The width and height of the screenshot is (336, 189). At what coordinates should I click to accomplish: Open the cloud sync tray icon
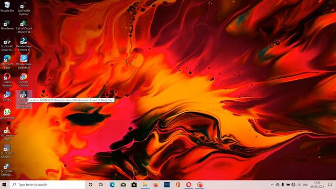coord(277,184)
